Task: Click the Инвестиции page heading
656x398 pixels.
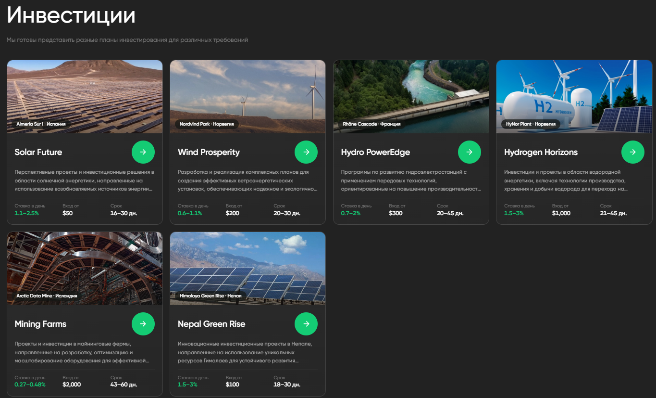Action: point(71,15)
